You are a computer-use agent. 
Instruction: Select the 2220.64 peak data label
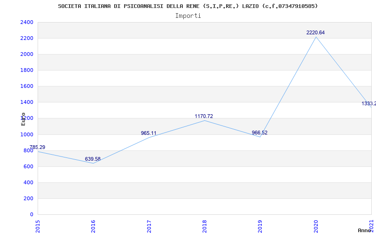click(x=315, y=32)
